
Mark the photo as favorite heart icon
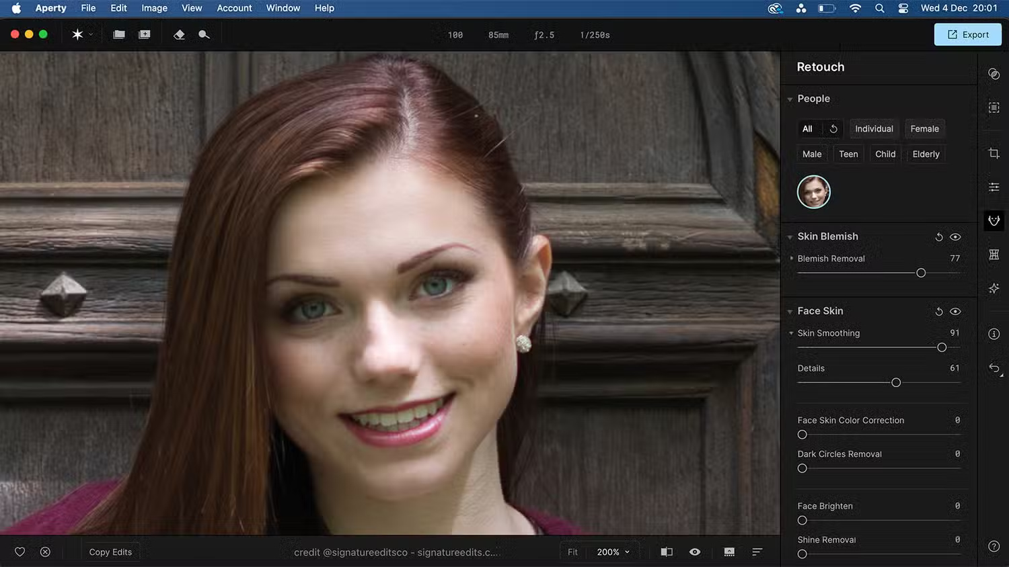click(20, 552)
